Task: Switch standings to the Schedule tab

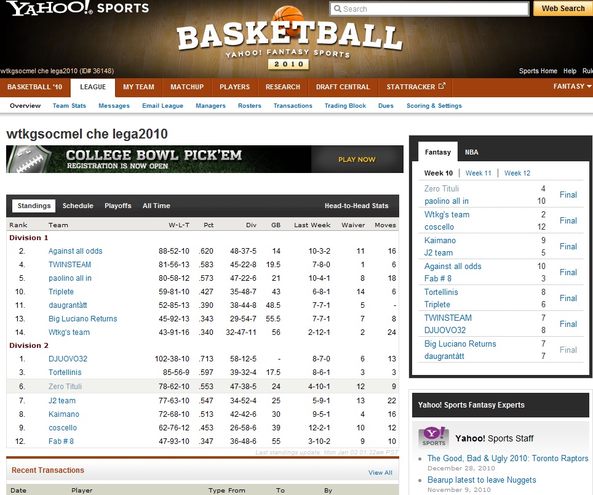Action: coord(78,206)
